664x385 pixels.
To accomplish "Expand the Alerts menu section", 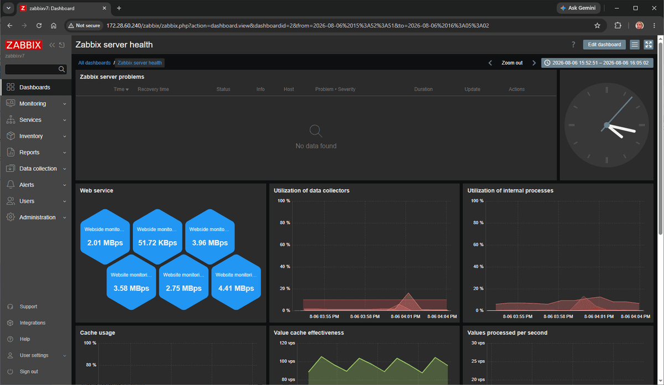I will pos(36,185).
